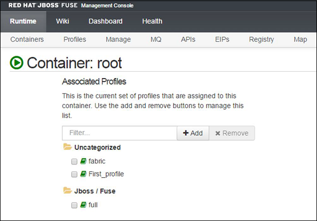This screenshot has height=221, width=317.
Task: Focus the profile Filter text field
Action: tap(119, 133)
